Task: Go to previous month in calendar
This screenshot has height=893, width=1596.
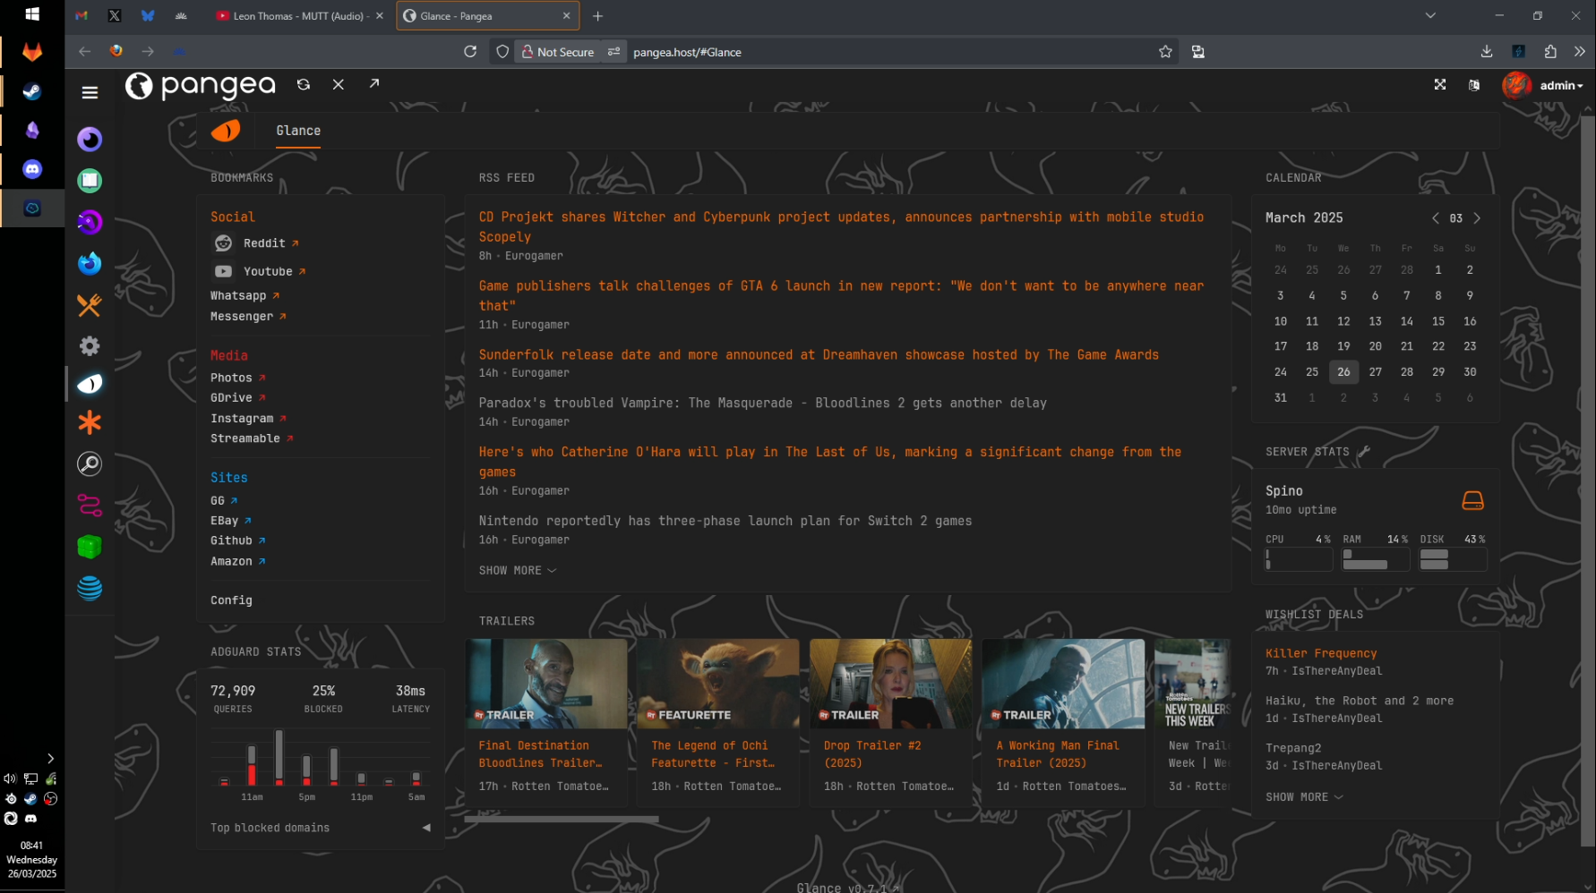Action: point(1436,218)
